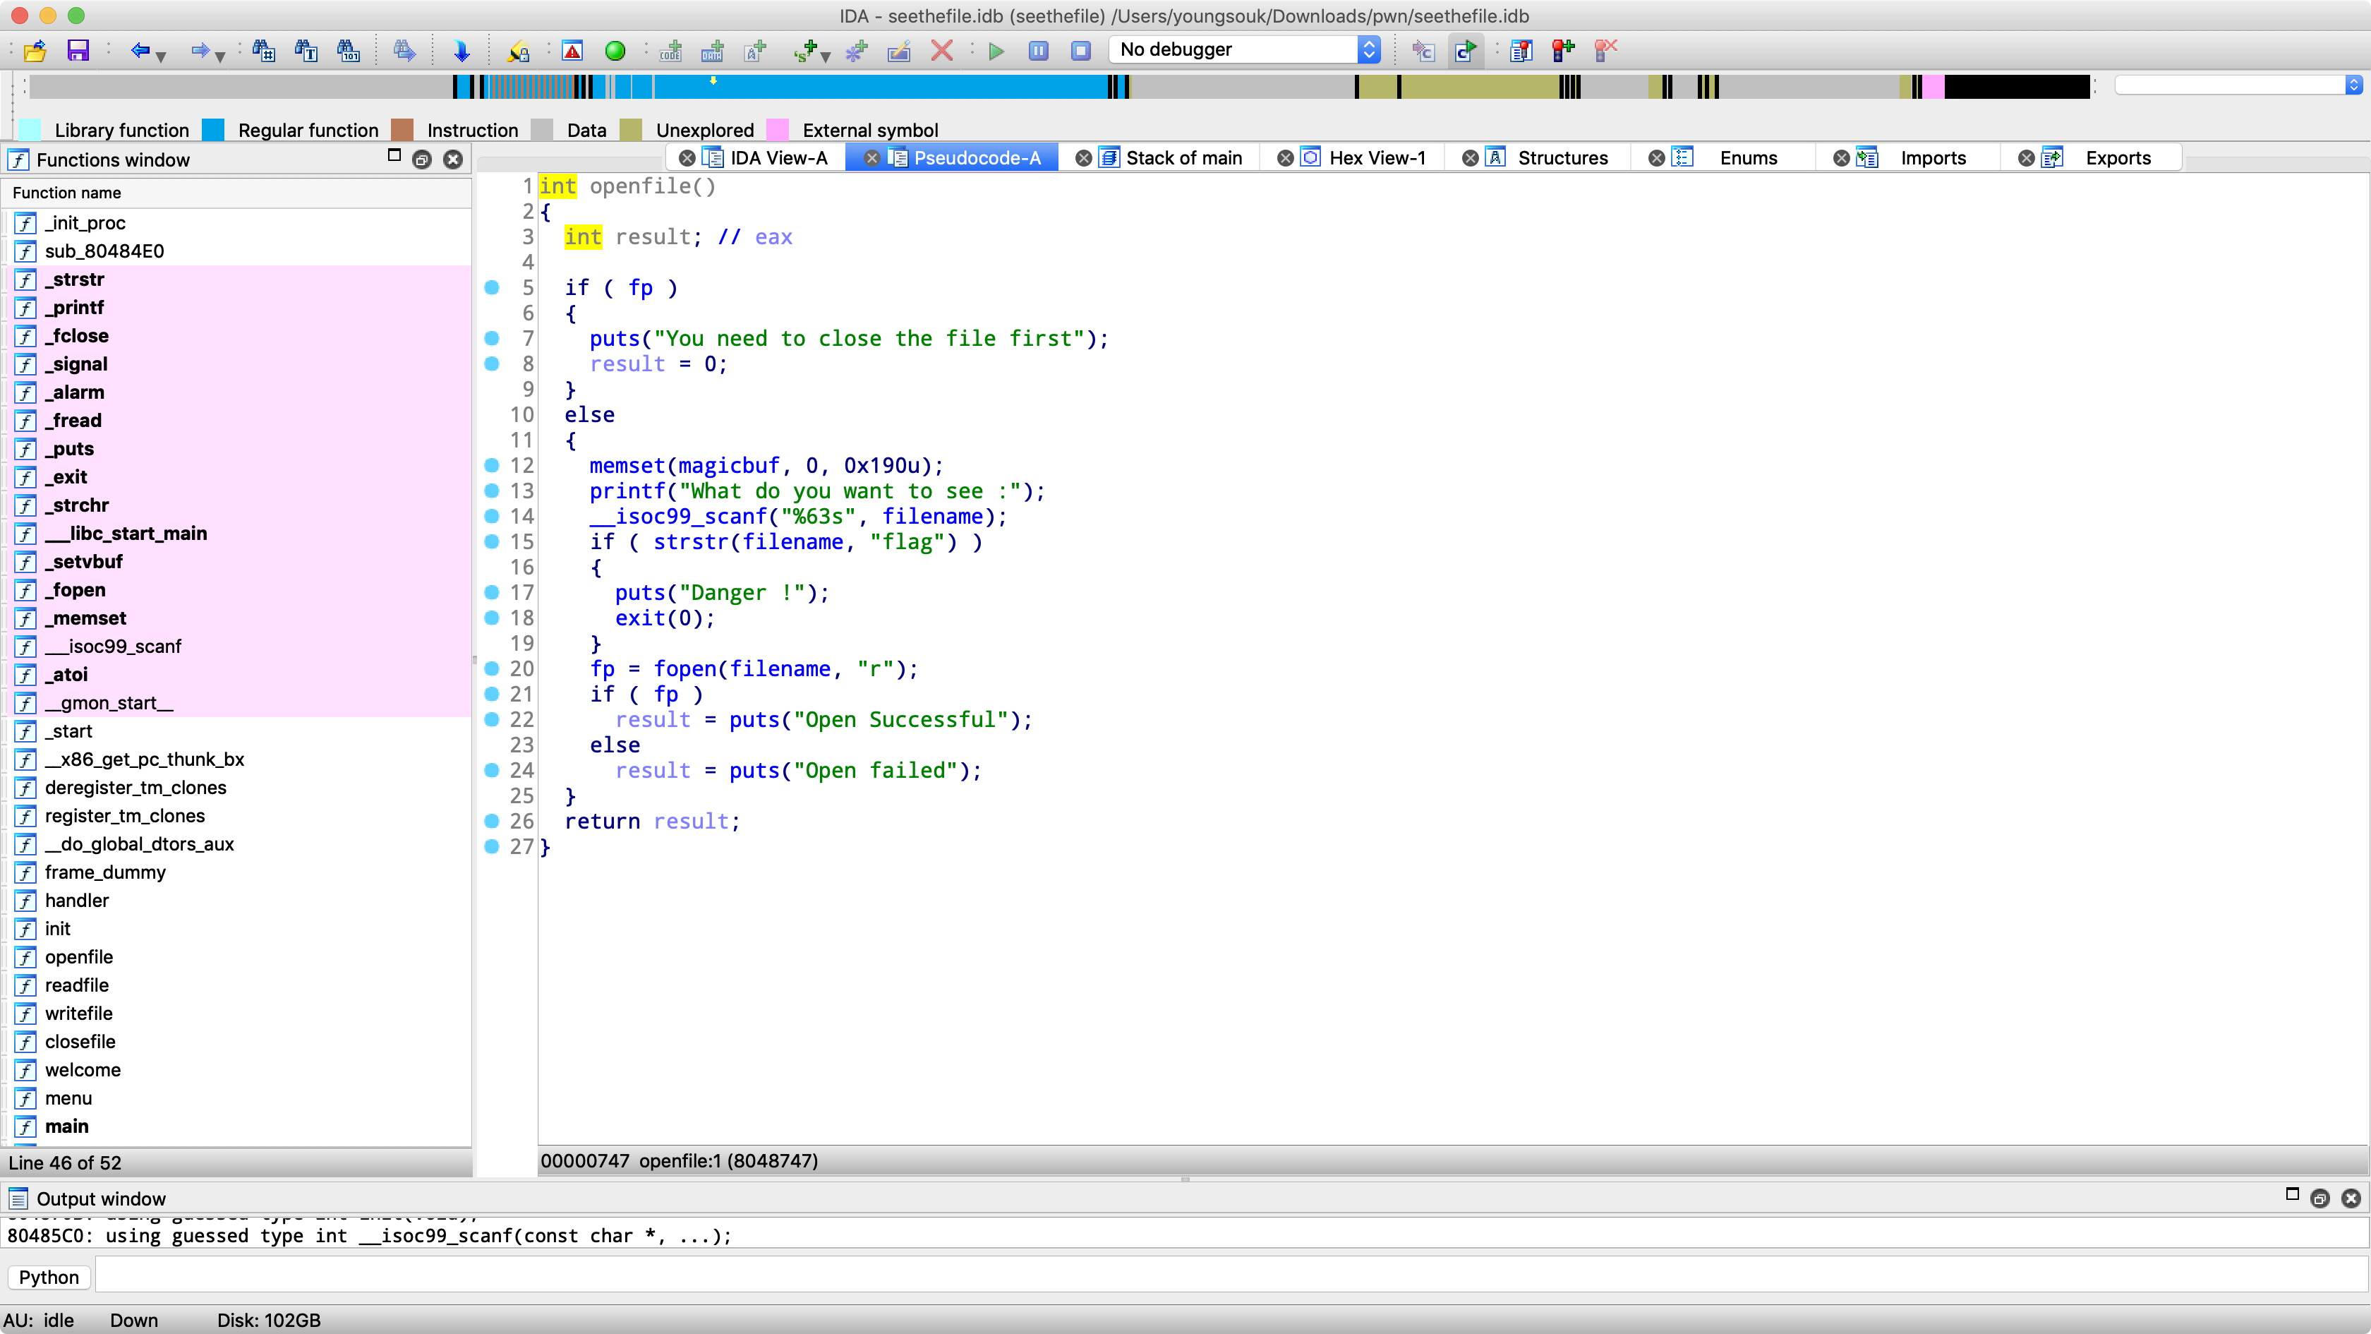Toggle breakpoint dot on line 20
Viewport: 2371px width, 1334px height.
coord(492,668)
